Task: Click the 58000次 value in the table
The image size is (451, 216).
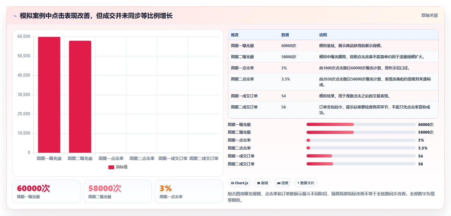Action: pyautogui.click(x=289, y=57)
